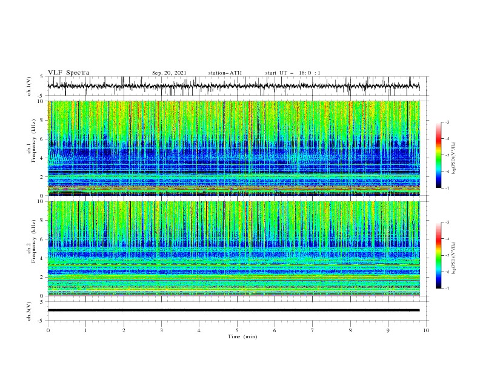Screen dimensions: 480x371
Task: Click the time-axis tick label '7'
Action: pos(313,330)
